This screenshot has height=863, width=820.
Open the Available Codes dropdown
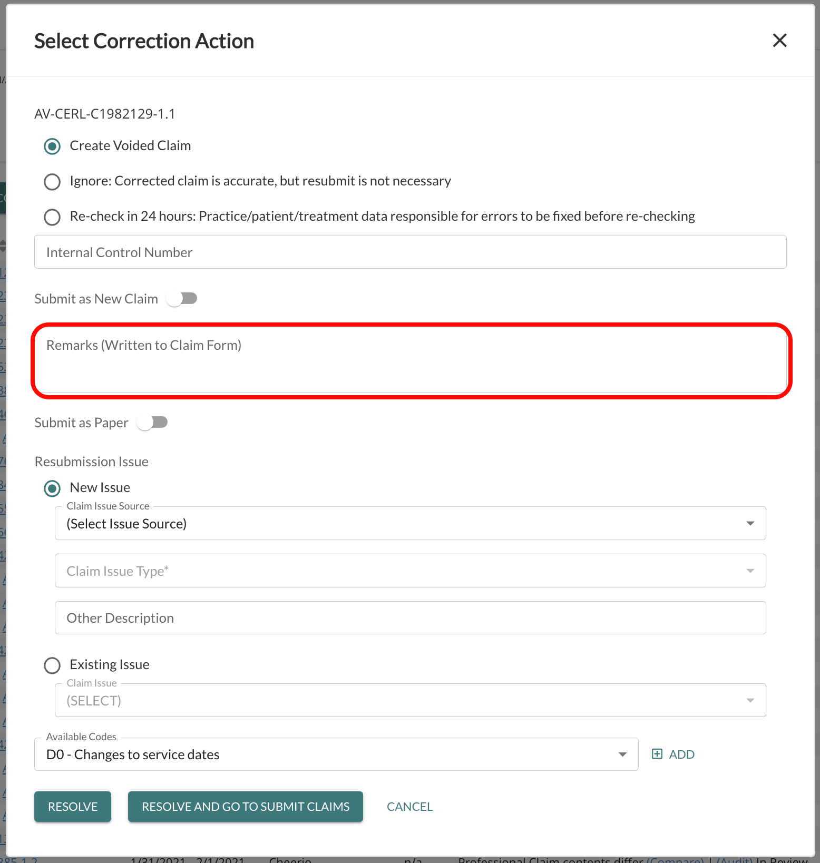[x=622, y=754]
